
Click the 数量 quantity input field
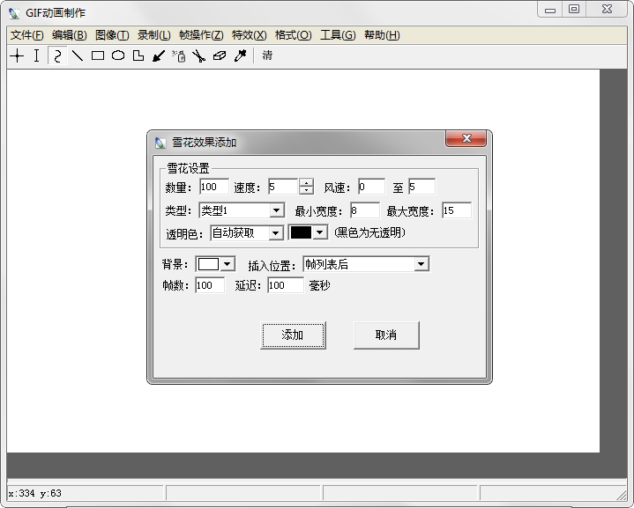click(x=213, y=187)
